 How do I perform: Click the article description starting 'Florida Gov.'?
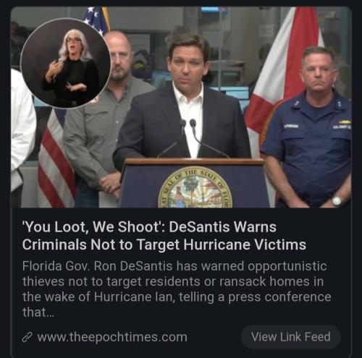pyautogui.click(x=177, y=289)
